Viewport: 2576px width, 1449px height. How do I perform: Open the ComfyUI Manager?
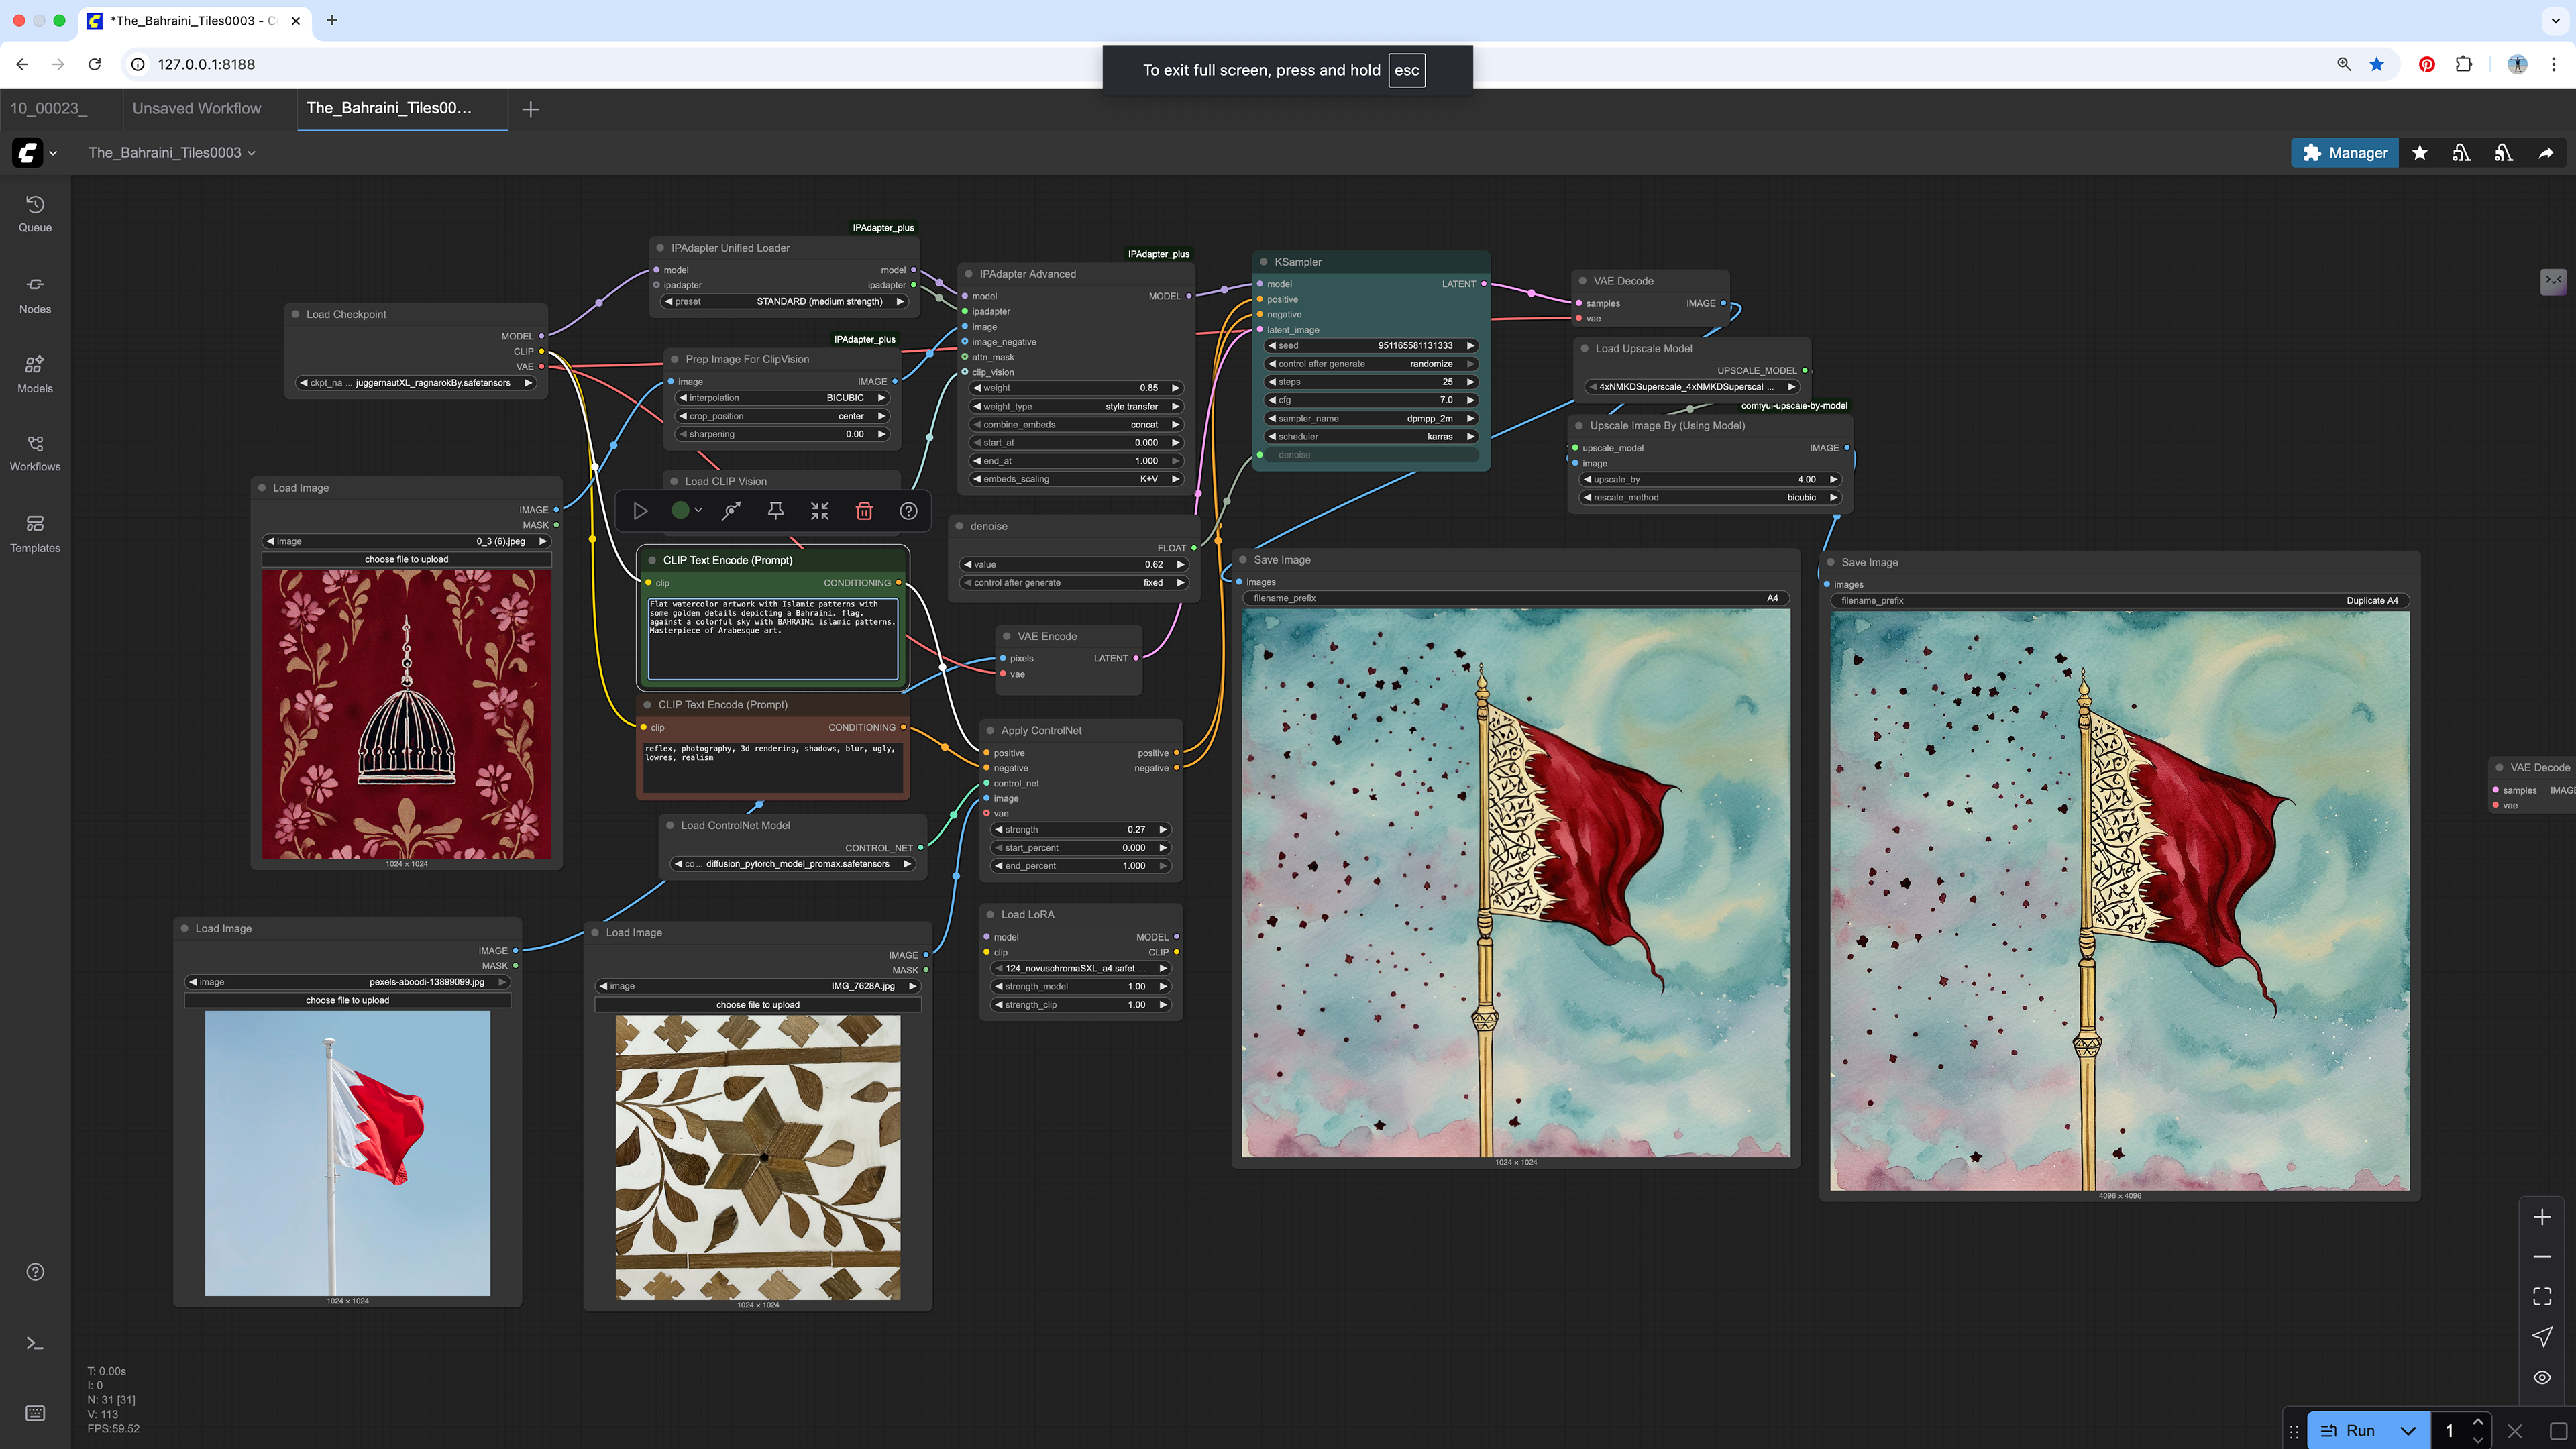(2344, 152)
